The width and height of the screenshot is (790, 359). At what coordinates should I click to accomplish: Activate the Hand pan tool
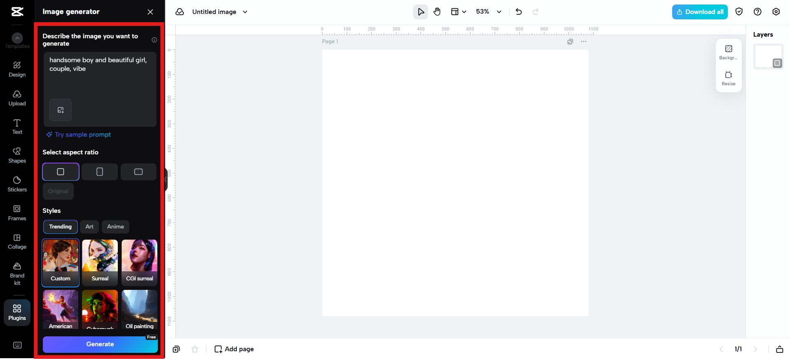(437, 12)
